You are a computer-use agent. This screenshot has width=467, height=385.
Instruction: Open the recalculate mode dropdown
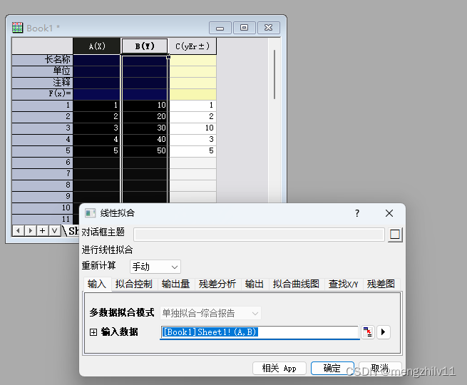point(155,267)
